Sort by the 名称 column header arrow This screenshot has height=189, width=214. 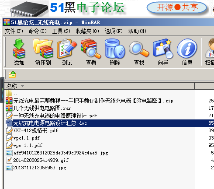22,86
